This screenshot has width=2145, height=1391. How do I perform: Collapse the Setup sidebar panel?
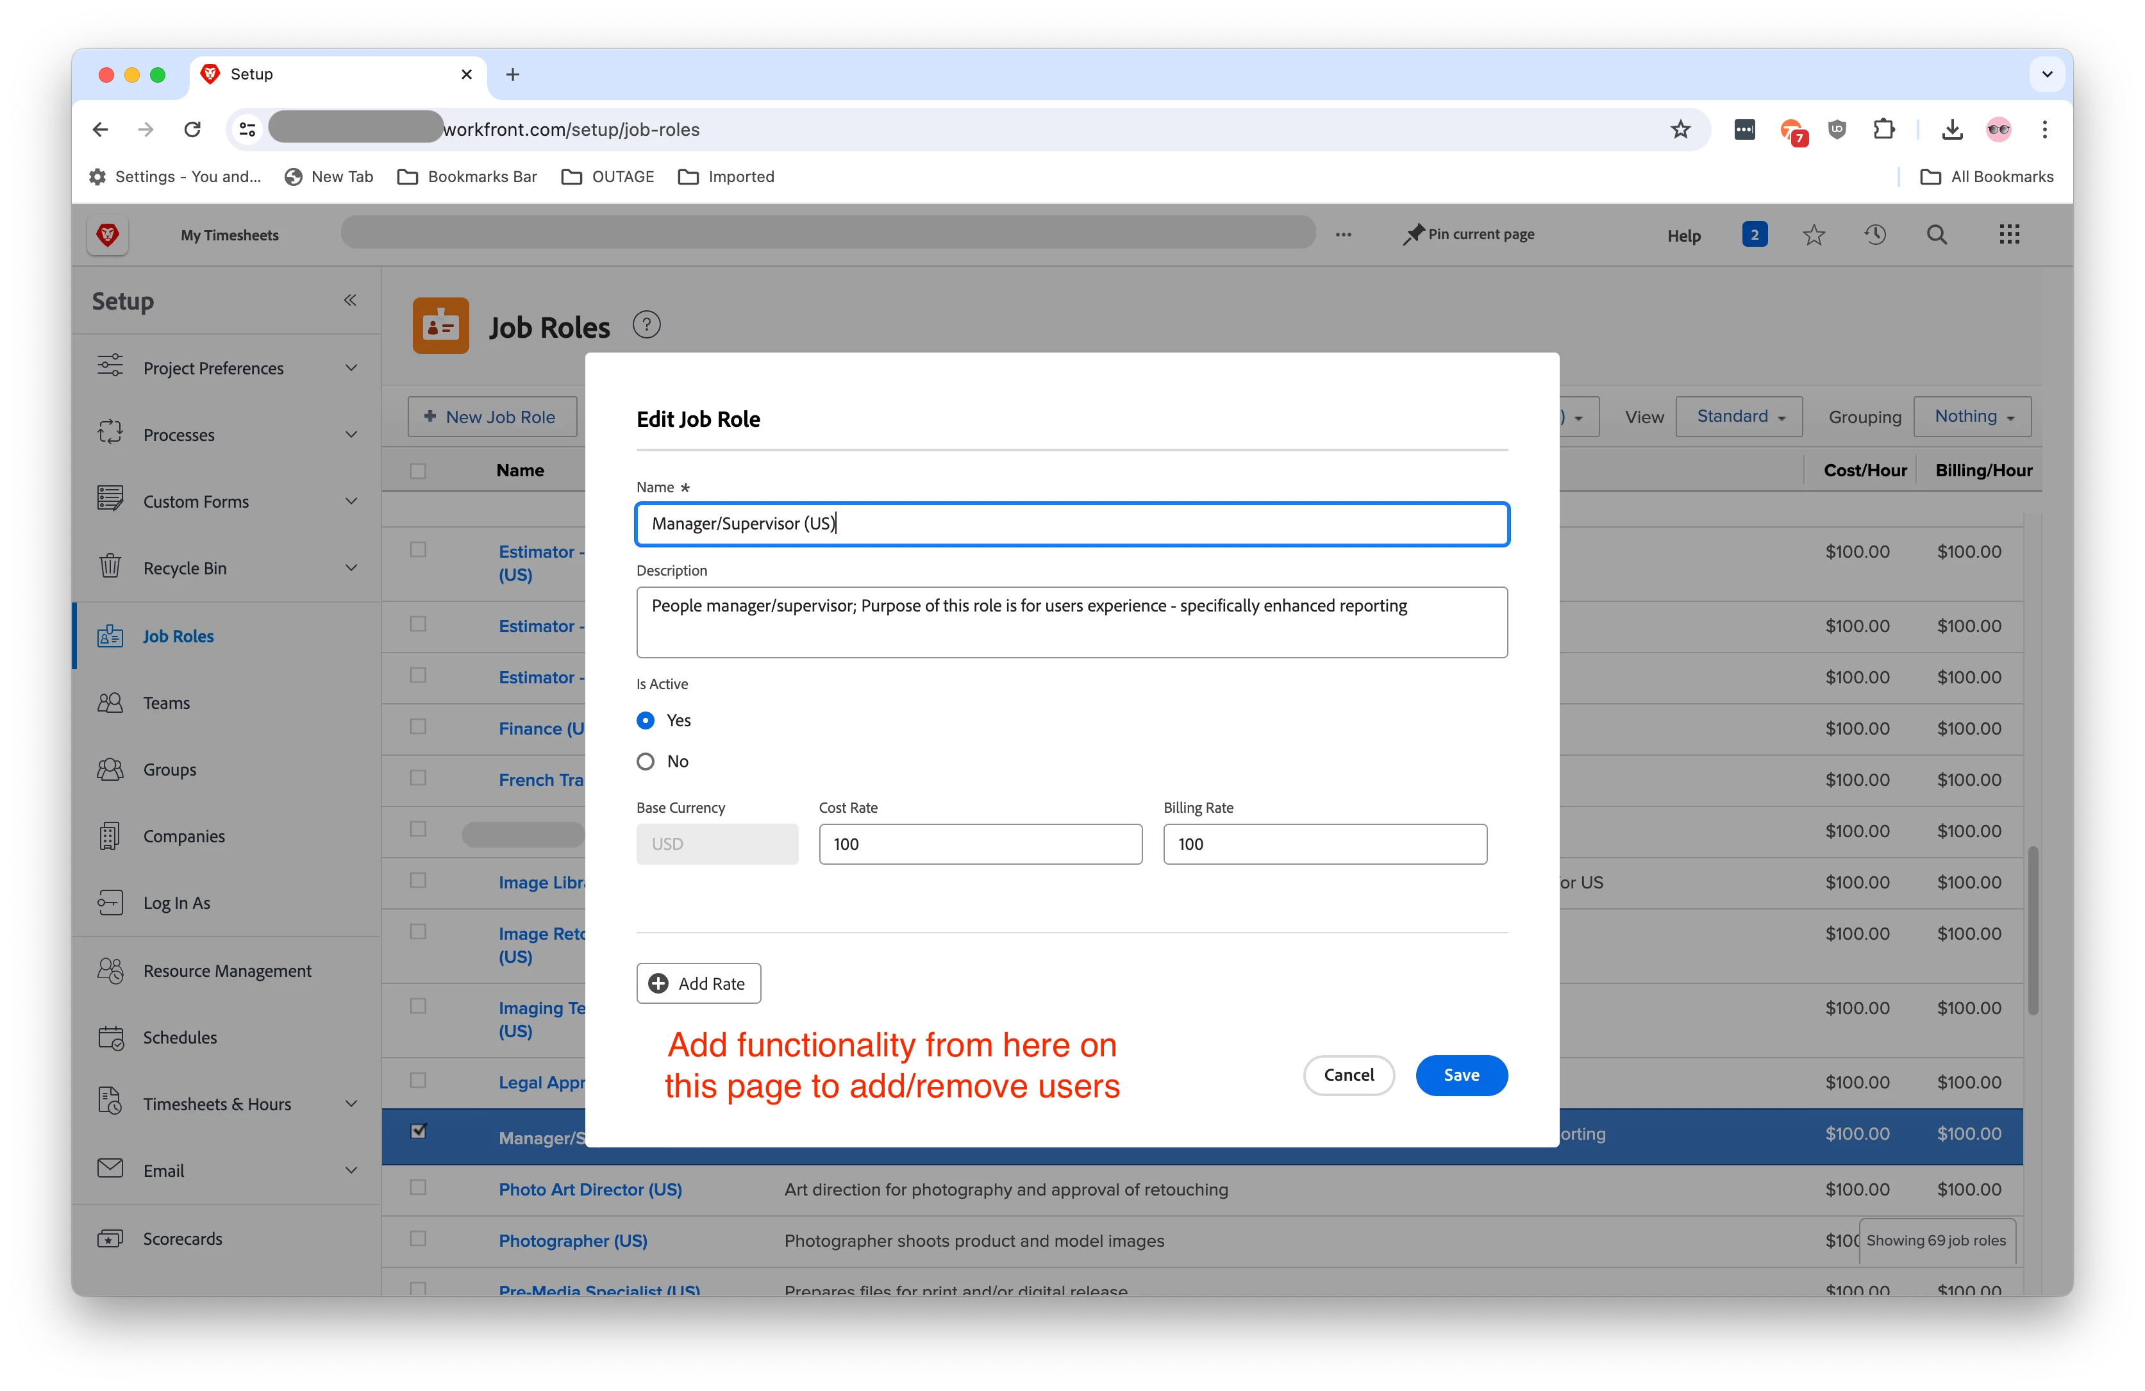[349, 300]
